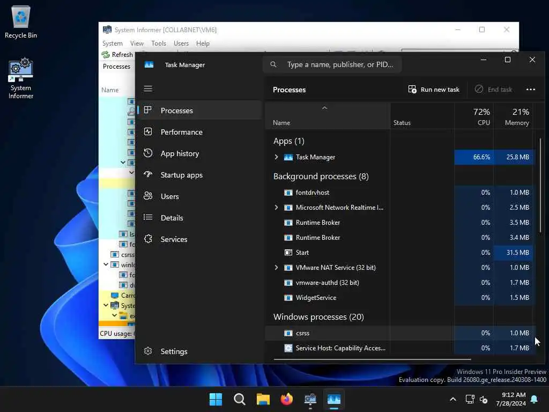The height and width of the screenshot is (412, 549).
Task: Select Processes tab in System Informer
Action: 116,67
